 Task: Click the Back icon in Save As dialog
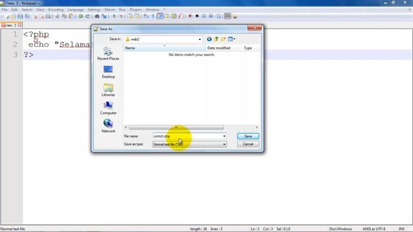pyautogui.click(x=209, y=39)
